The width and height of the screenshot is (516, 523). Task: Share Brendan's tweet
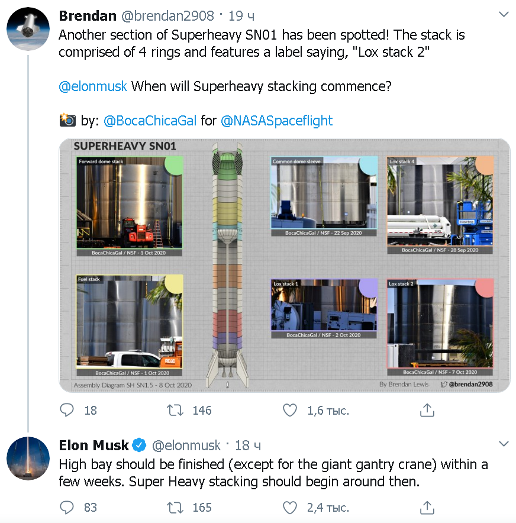[427, 410]
